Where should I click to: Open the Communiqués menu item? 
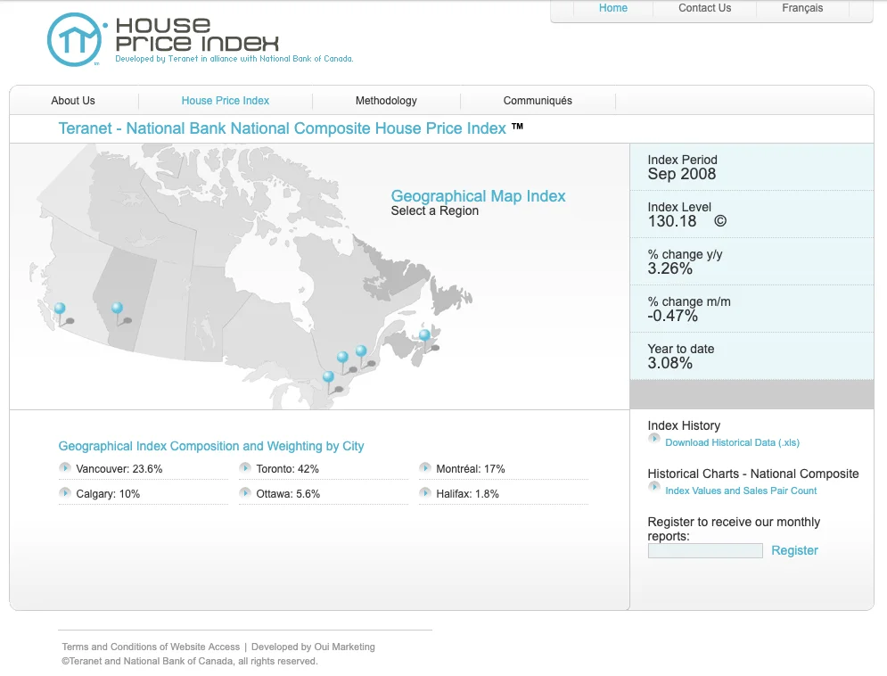(x=538, y=101)
